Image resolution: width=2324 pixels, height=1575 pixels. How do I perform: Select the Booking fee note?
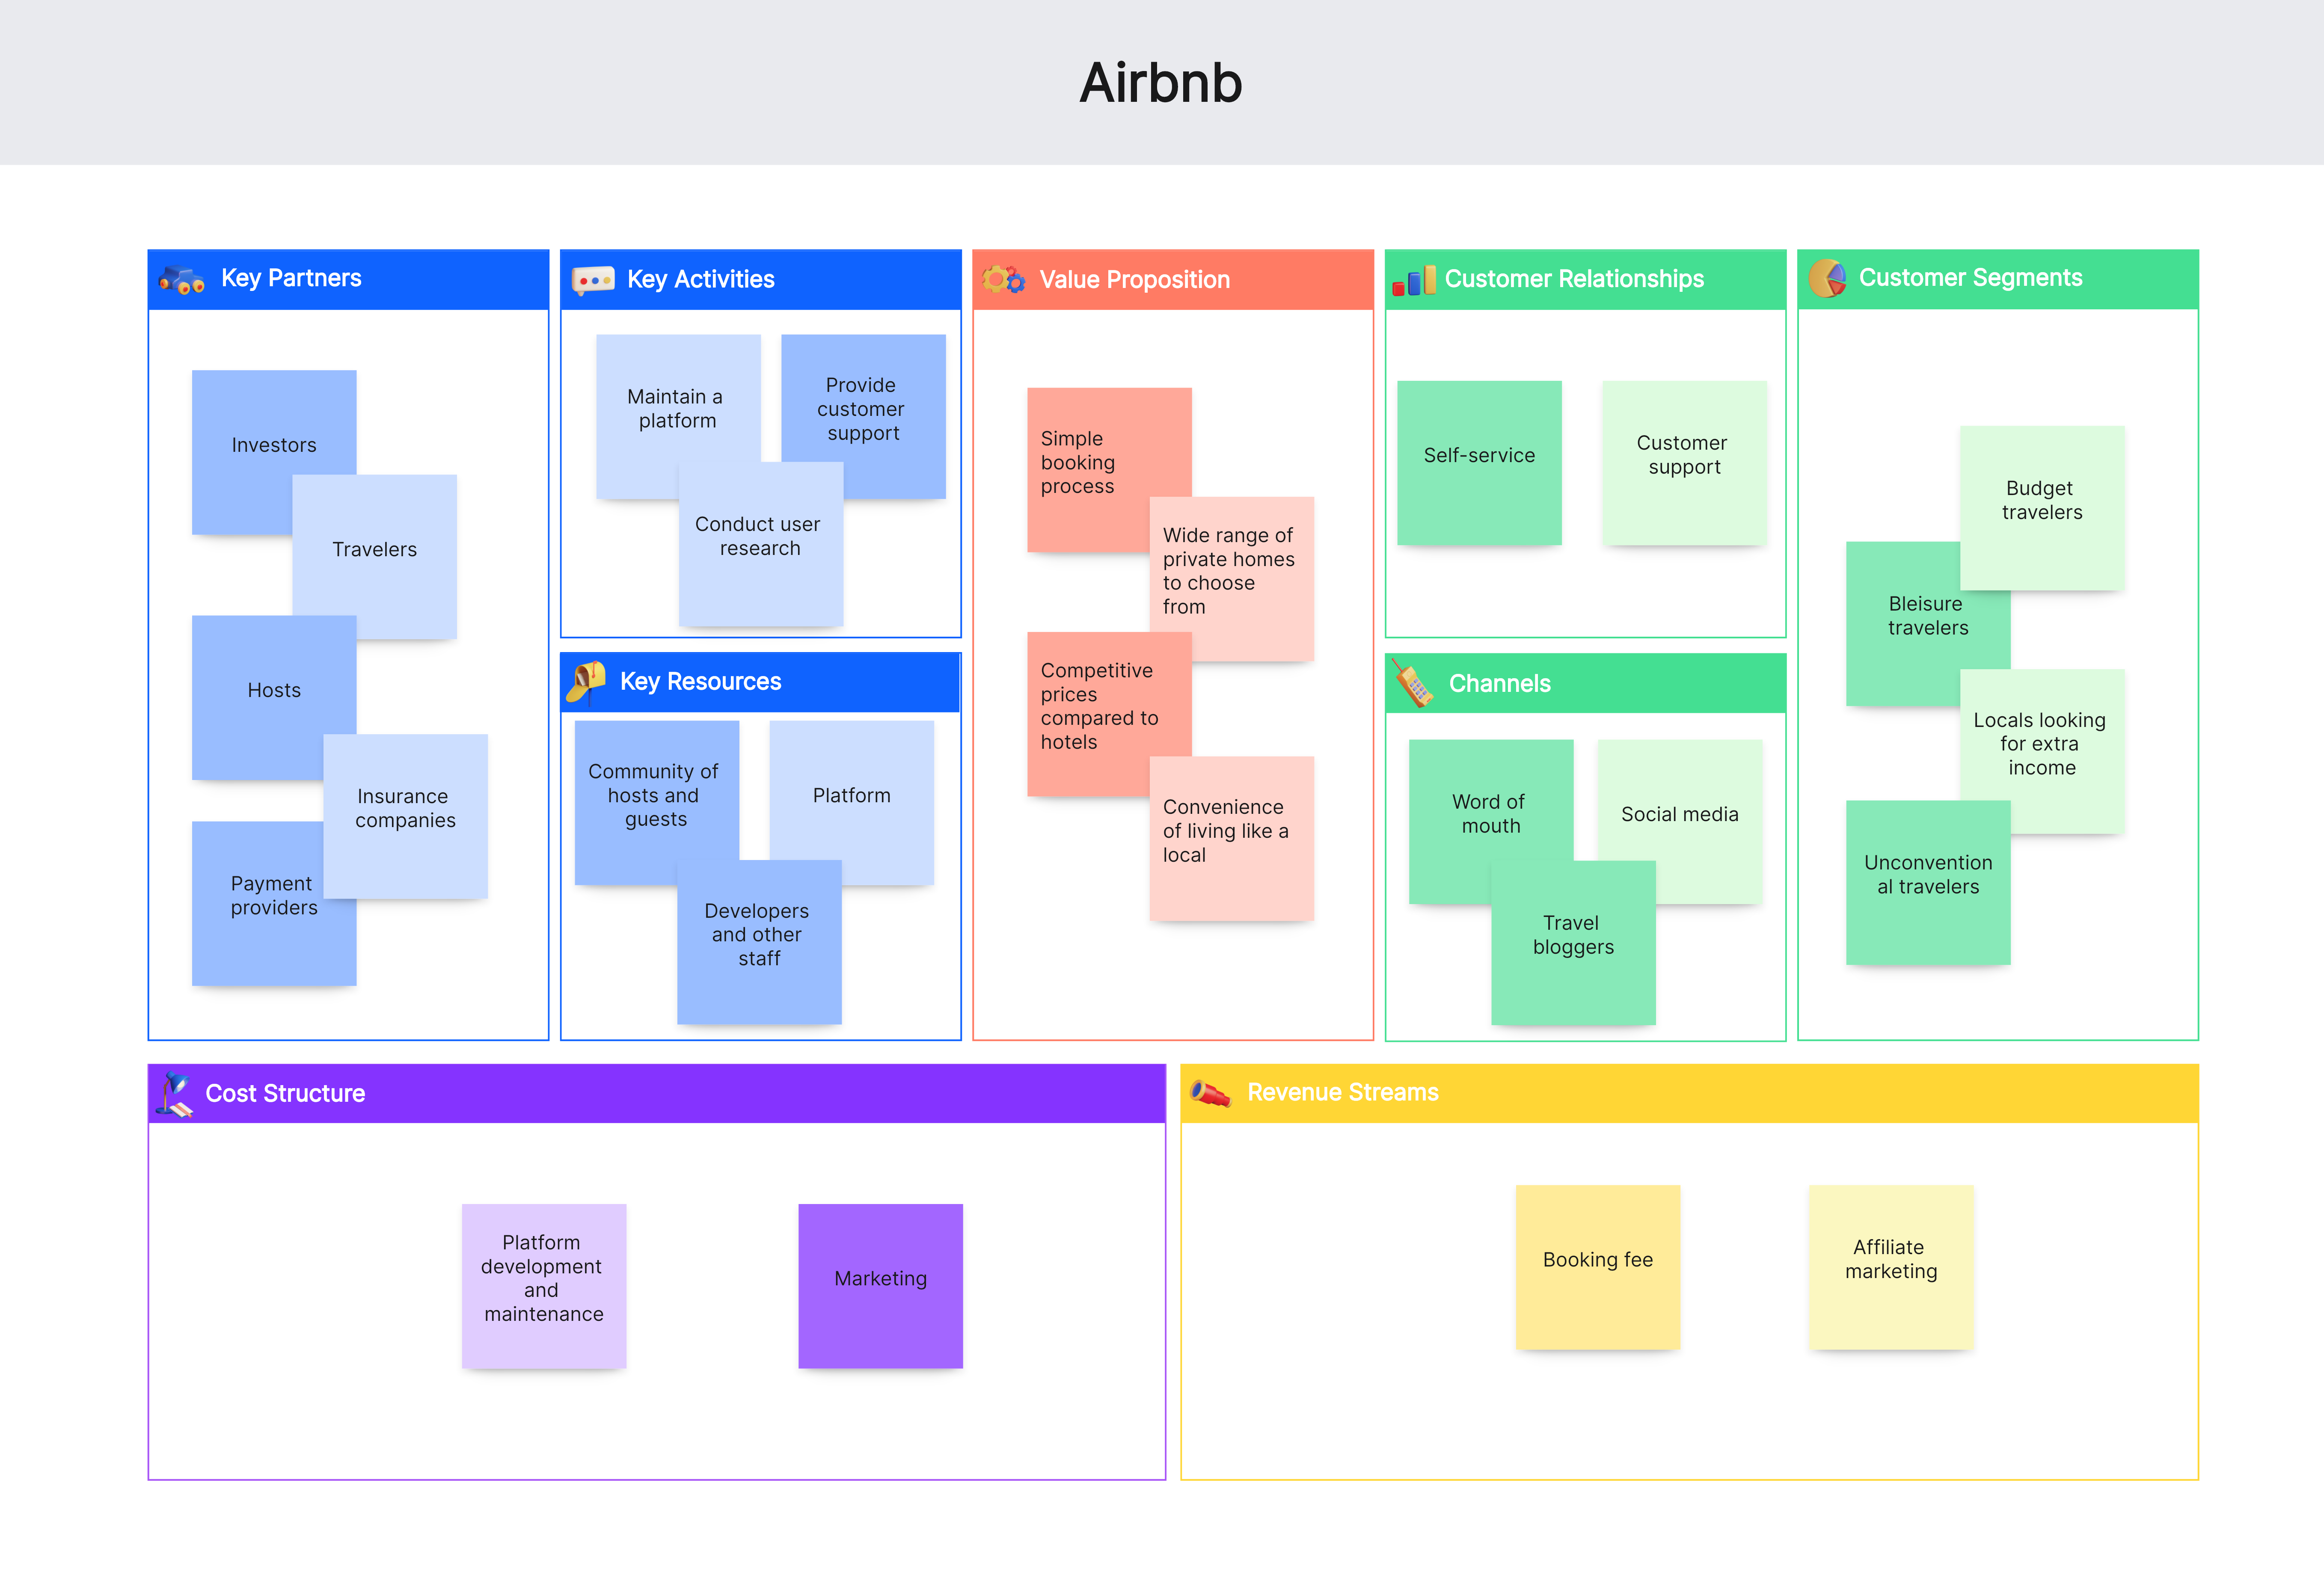[1598, 1267]
